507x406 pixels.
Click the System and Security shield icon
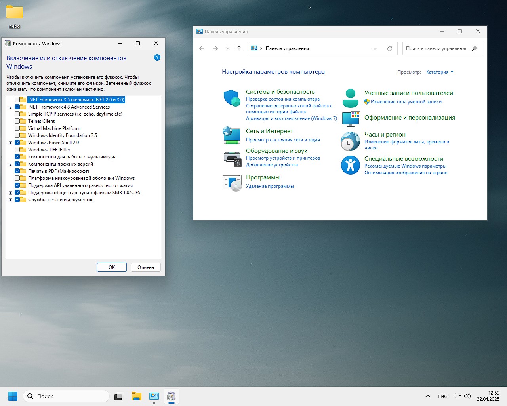coord(232,98)
